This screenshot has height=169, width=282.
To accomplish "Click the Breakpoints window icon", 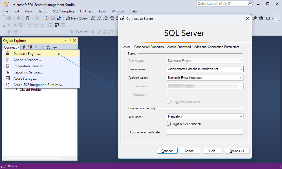I will pos(57,25).
